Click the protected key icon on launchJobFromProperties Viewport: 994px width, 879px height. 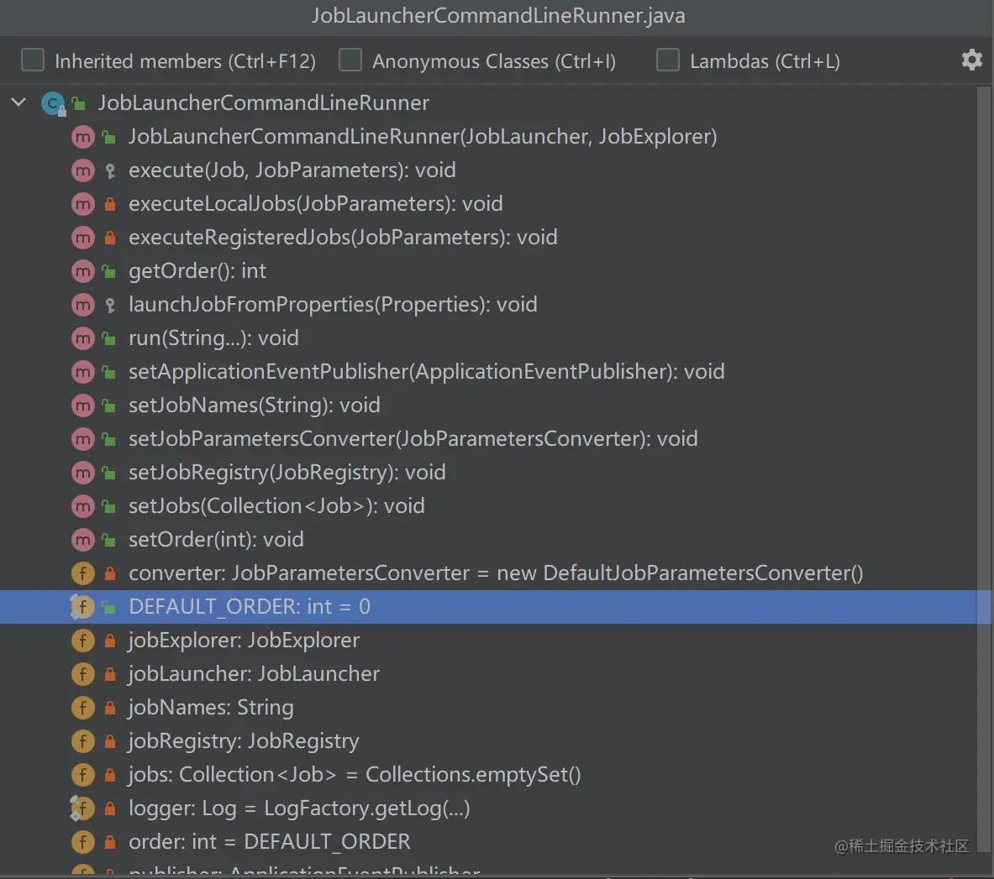click(110, 306)
